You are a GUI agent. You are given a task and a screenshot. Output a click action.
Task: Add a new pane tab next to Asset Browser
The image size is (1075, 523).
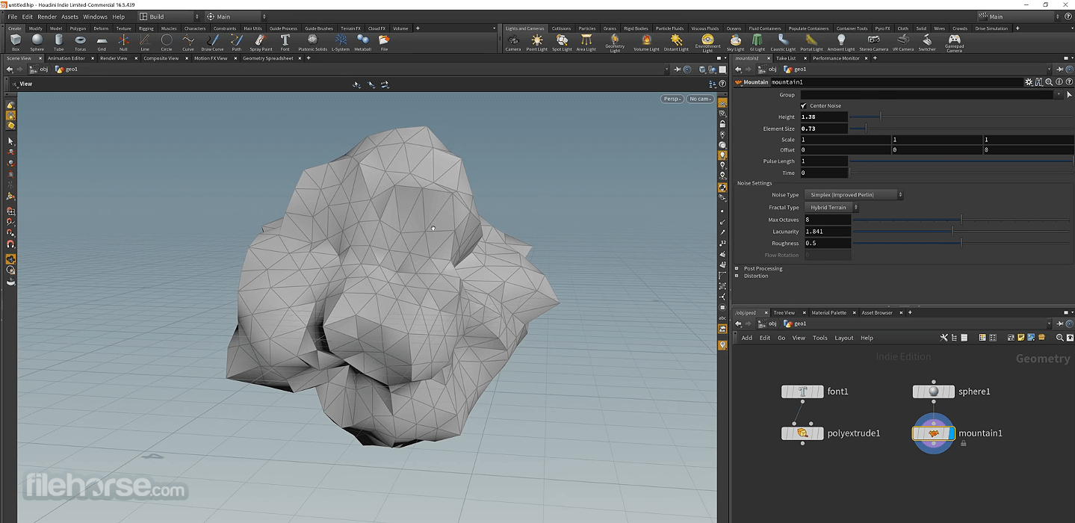pyautogui.click(x=910, y=313)
